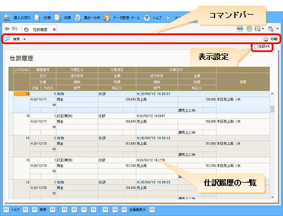Click the timestamp ending 14:33:27

153,94
